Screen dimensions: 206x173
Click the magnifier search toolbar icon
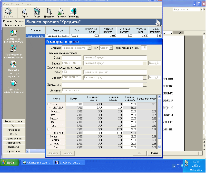tap(24, 11)
